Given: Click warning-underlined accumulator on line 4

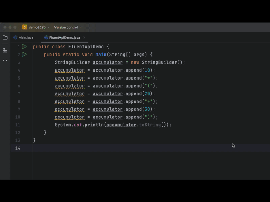Looking at the screenshot, I should point(70,70).
